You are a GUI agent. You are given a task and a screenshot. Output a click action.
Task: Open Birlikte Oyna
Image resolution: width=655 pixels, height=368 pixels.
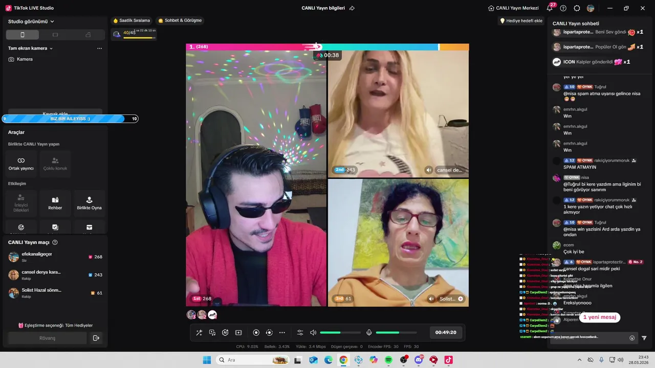tap(89, 203)
